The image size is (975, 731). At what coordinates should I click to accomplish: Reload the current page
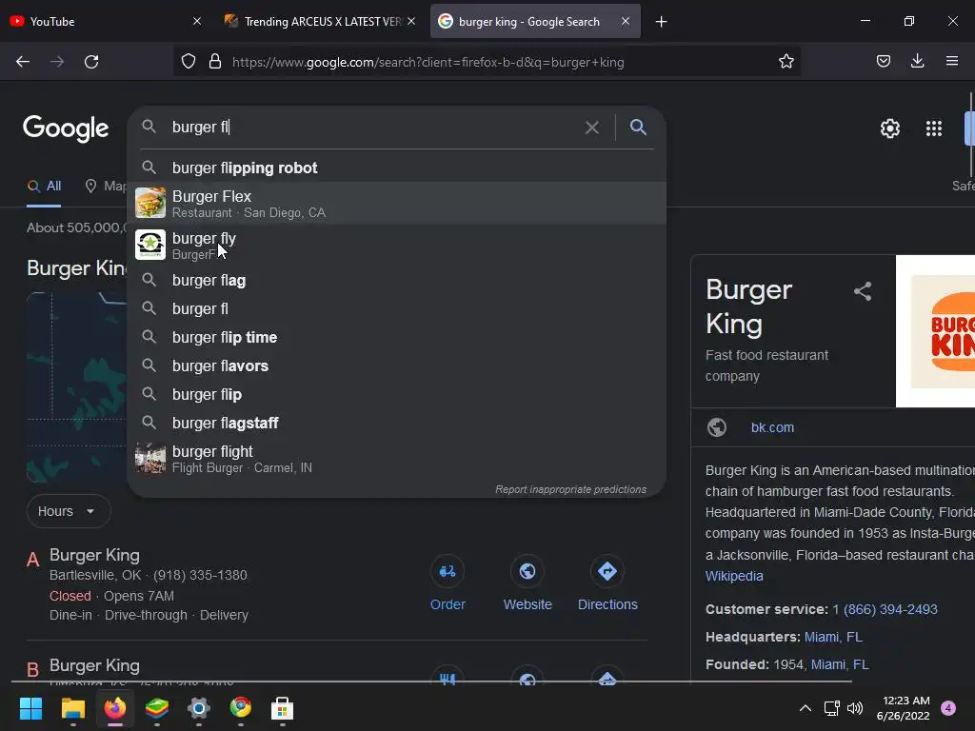point(91,62)
